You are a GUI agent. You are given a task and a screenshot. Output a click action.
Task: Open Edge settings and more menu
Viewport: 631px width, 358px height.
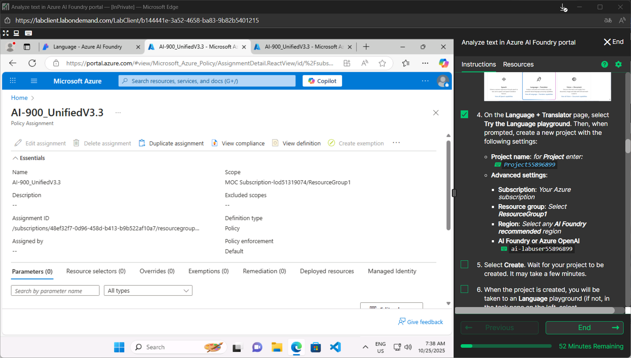point(425,63)
